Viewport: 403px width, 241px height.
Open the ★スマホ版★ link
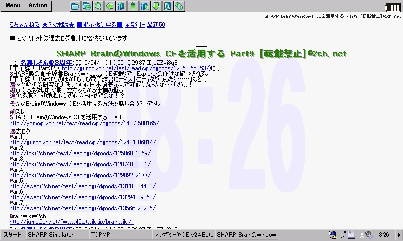click(x=58, y=25)
